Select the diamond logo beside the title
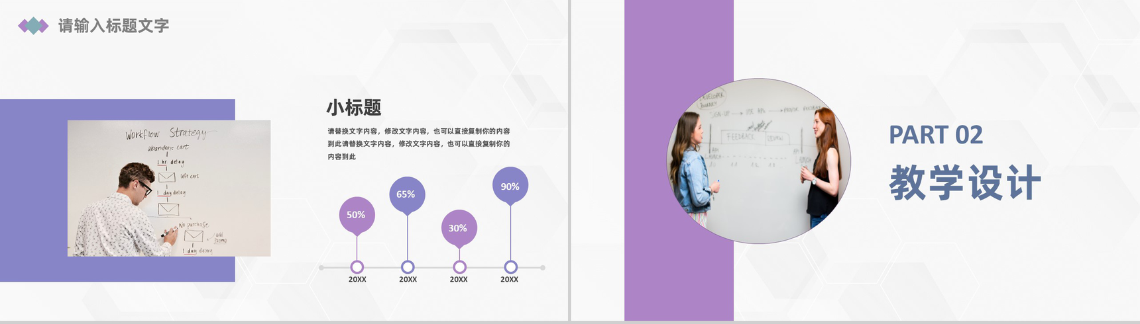 tap(33, 26)
